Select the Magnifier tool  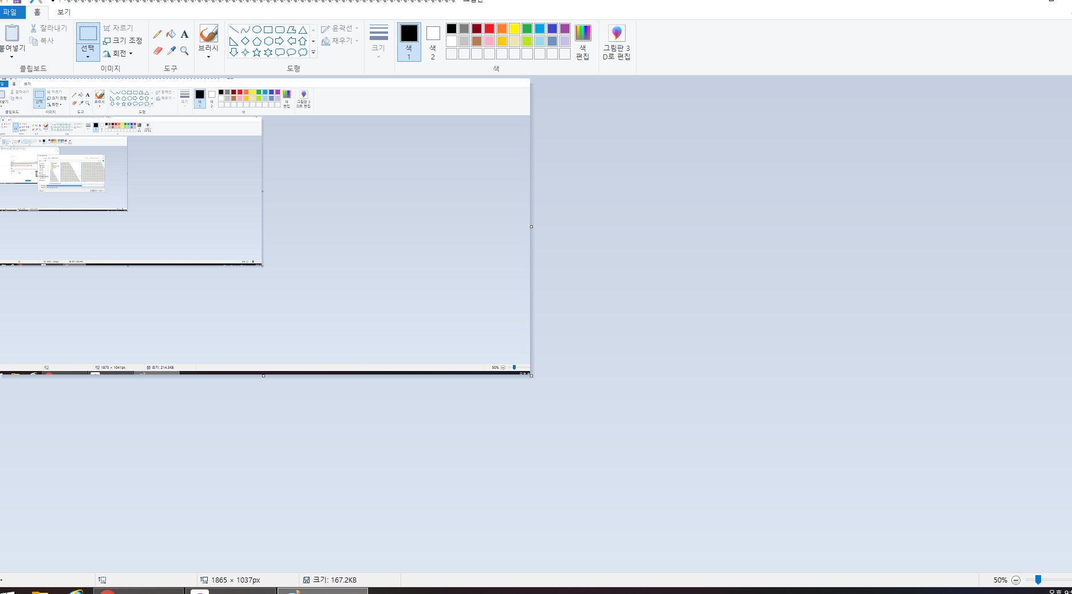click(184, 51)
